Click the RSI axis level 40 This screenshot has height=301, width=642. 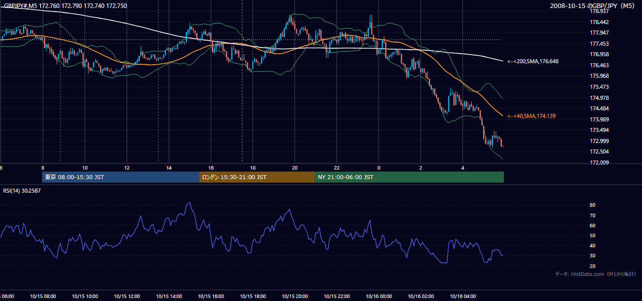point(592,245)
